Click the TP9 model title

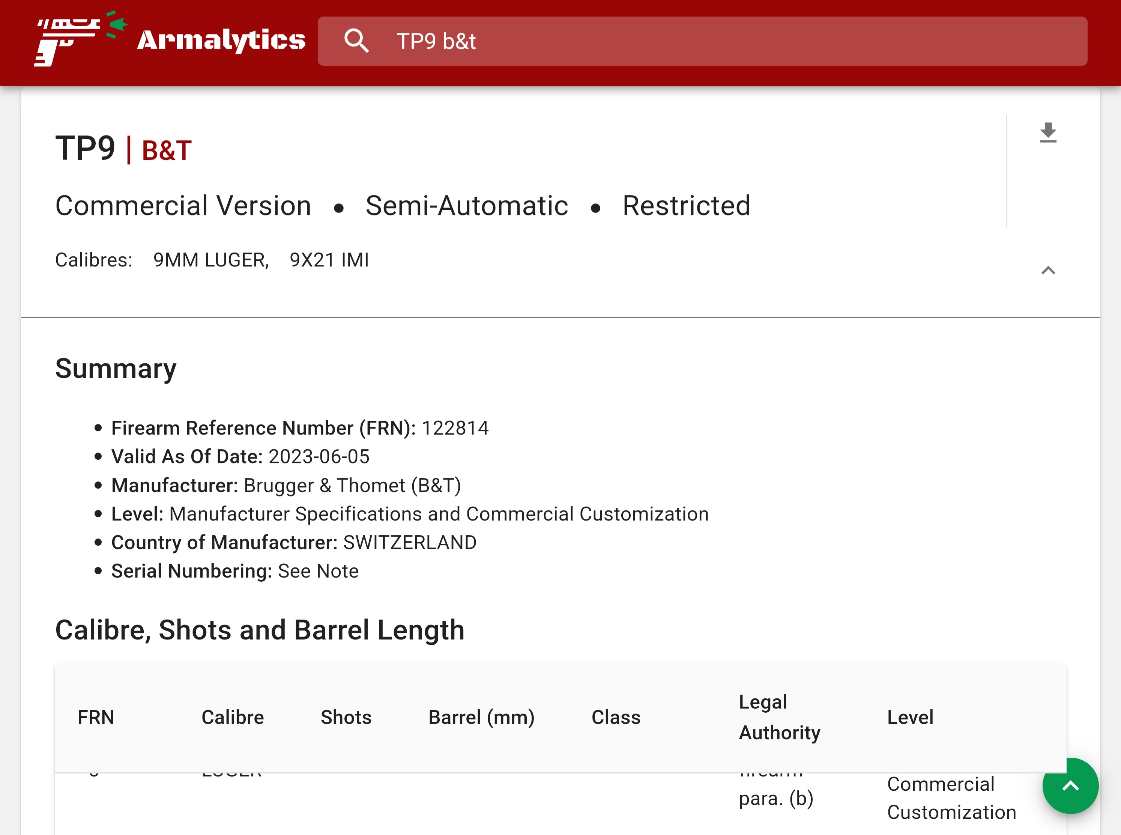85,149
